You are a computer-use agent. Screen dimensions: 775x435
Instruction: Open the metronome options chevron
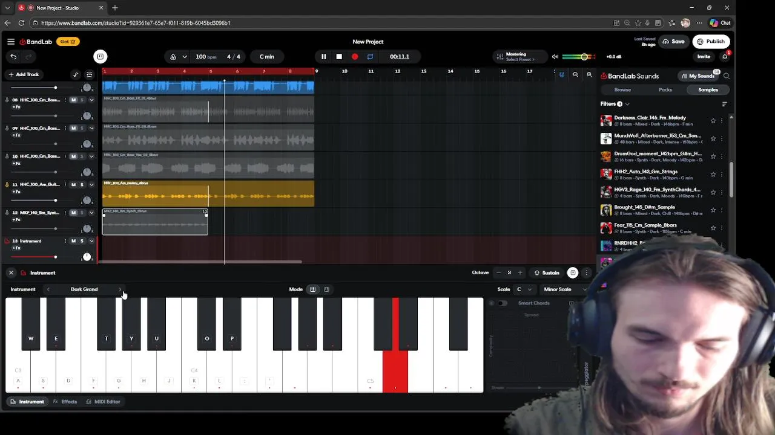pyautogui.click(x=185, y=57)
